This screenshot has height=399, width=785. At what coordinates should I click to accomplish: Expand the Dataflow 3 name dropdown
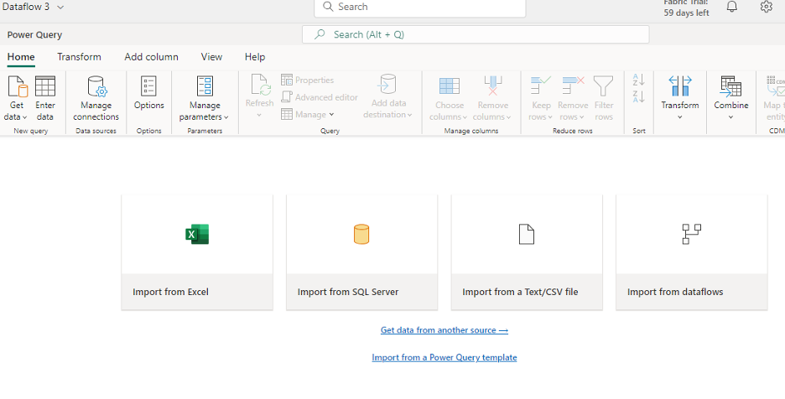[x=60, y=7]
